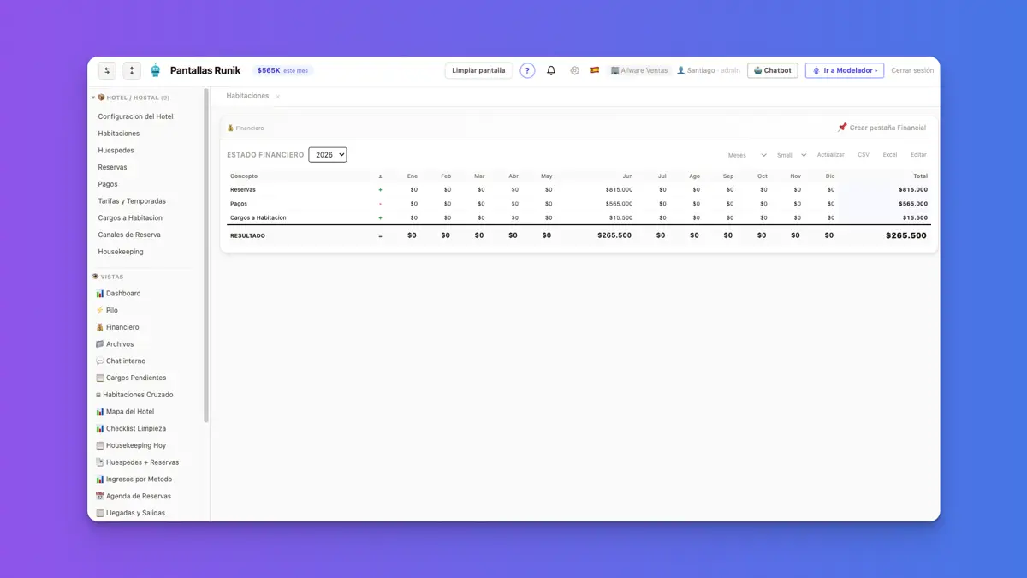Click the horizontal collapse arrows icon

[x=107, y=70]
